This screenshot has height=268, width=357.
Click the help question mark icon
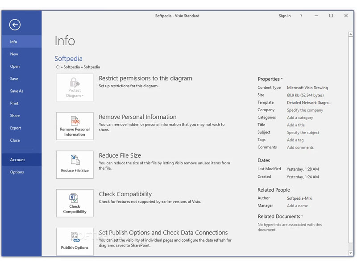(x=301, y=16)
